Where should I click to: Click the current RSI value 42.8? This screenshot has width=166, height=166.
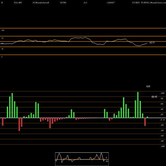pyautogui.click(x=152, y=42)
